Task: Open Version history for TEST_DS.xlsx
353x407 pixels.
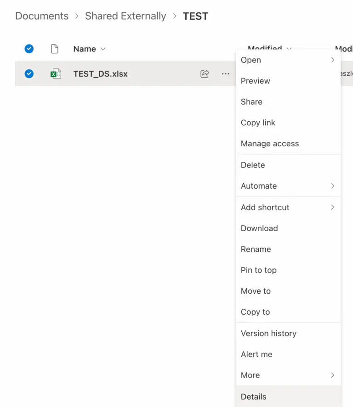Action: pyautogui.click(x=268, y=333)
